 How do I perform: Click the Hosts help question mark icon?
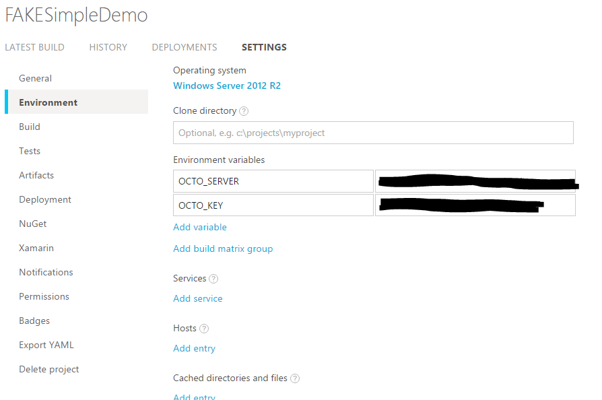click(205, 328)
